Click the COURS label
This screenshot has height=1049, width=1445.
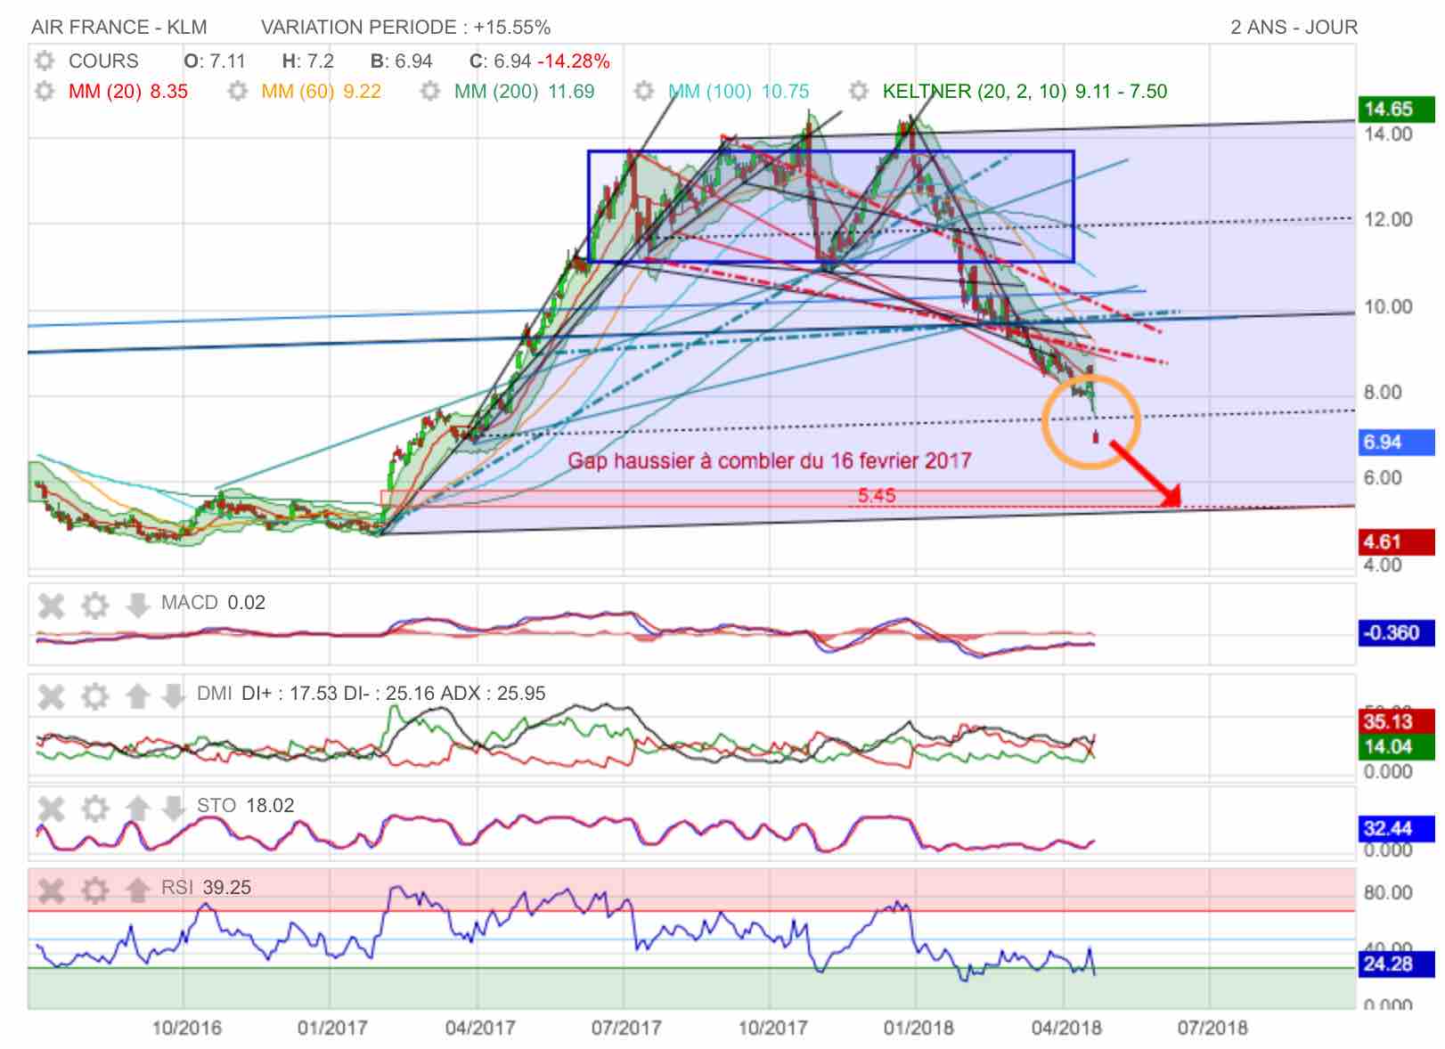point(103,61)
